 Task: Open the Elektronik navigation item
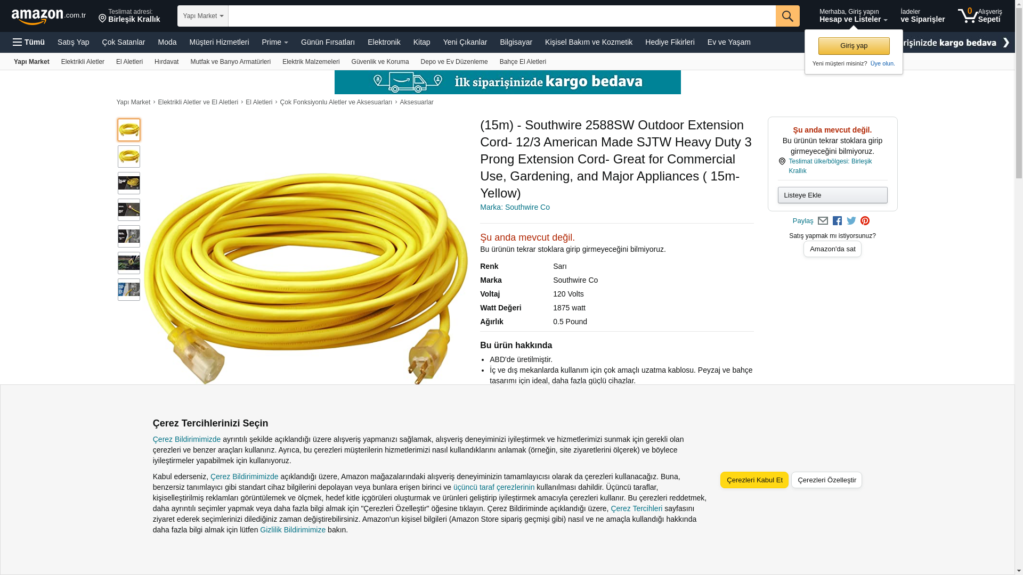(x=384, y=42)
